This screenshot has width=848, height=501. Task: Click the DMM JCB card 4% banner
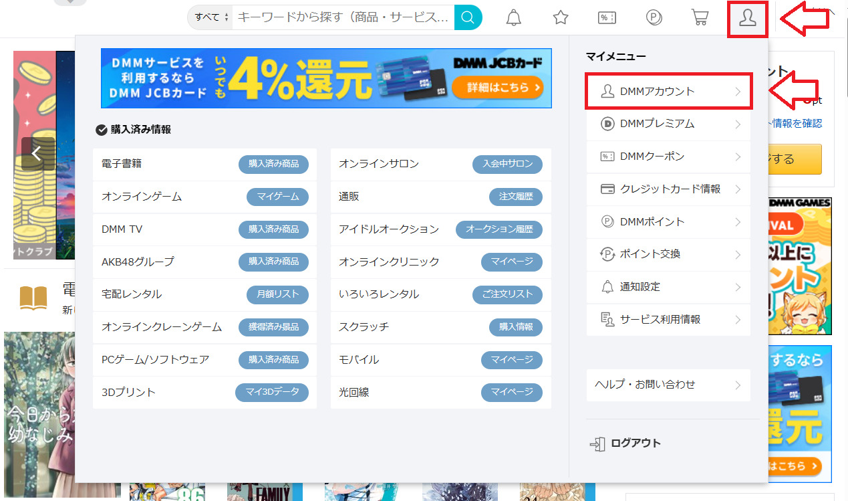point(326,78)
